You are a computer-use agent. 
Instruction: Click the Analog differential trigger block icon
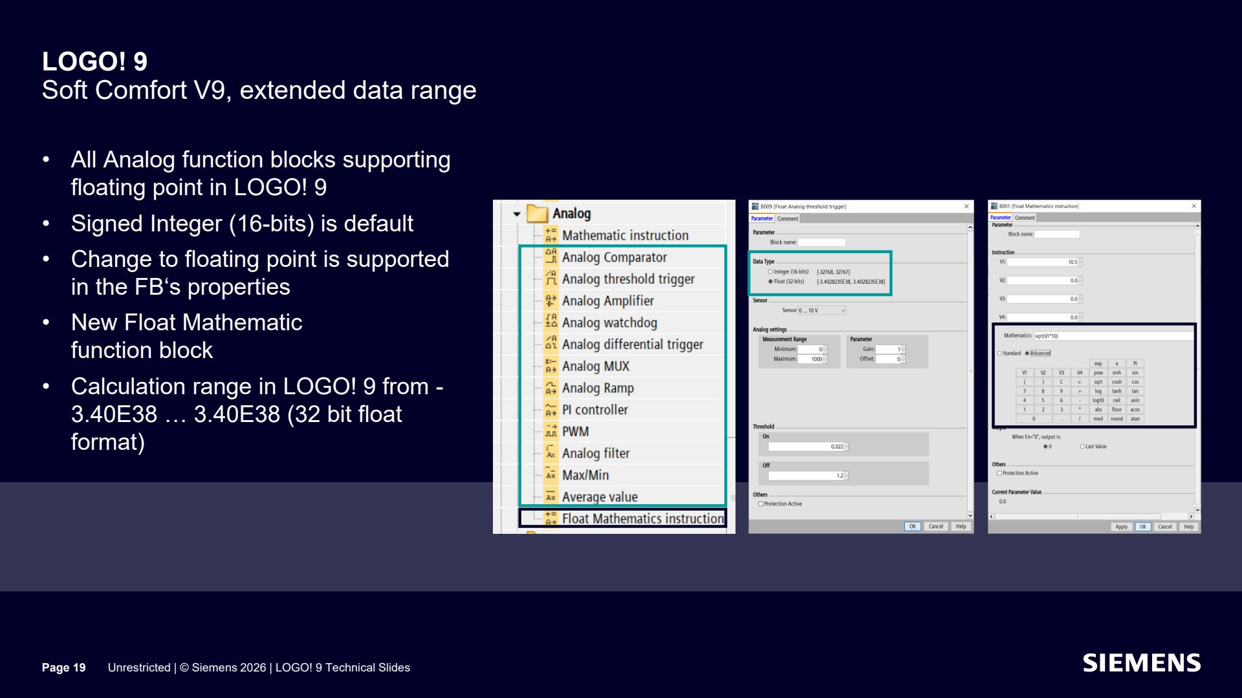550,344
